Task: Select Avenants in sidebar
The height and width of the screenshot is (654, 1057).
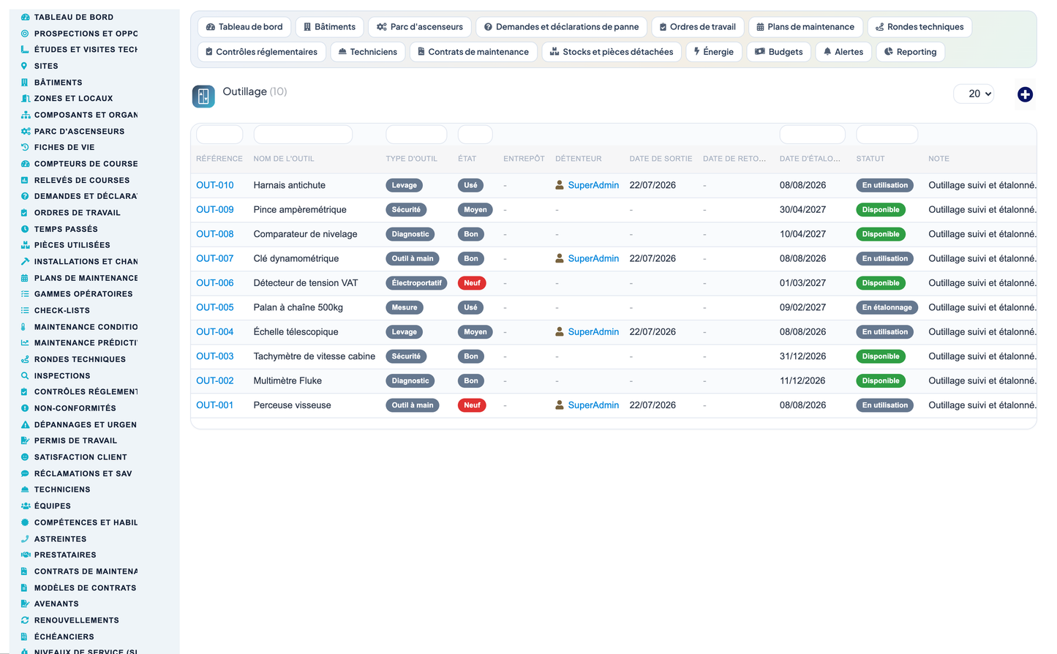Action: (56, 604)
